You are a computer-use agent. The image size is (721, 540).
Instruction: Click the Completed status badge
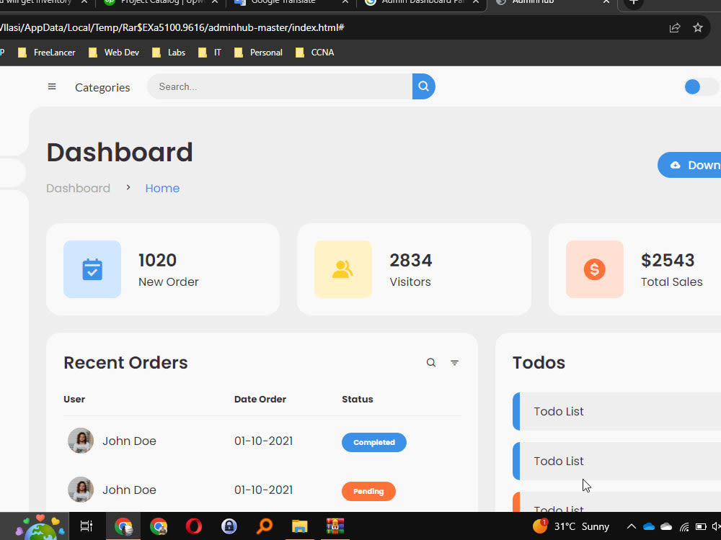pyautogui.click(x=373, y=442)
